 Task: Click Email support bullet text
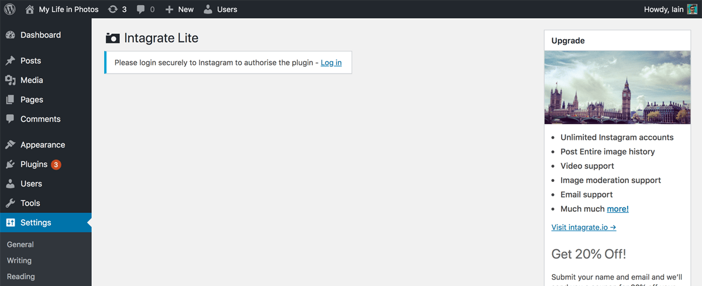pos(587,195)
